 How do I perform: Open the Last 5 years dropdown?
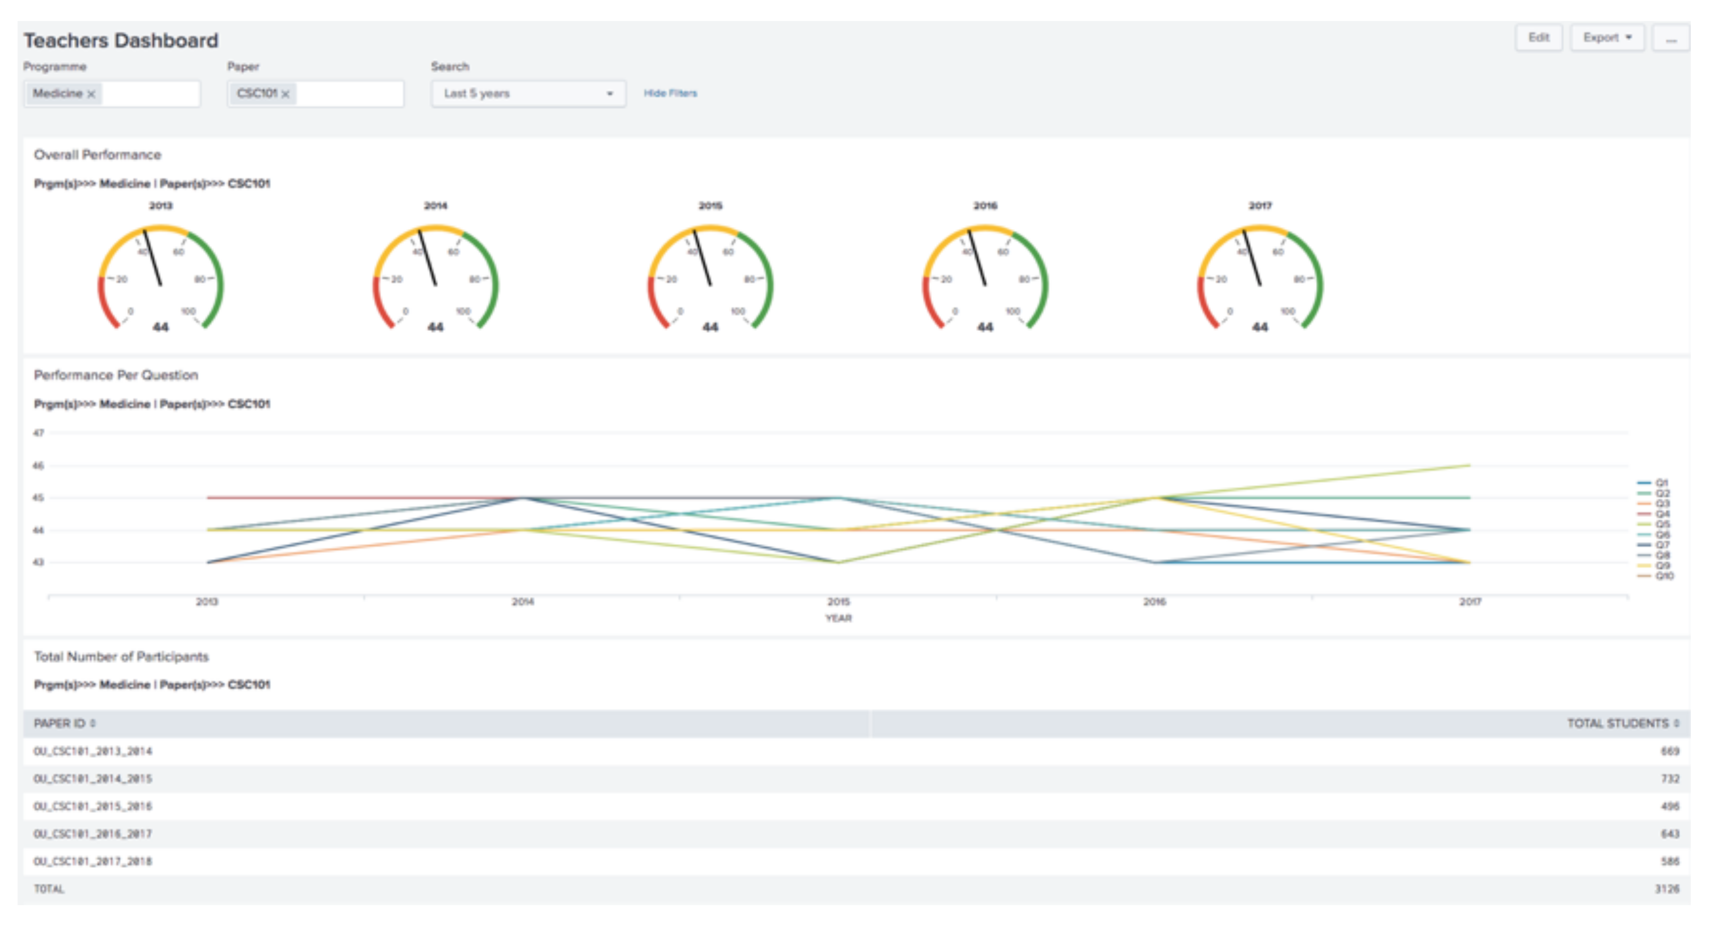(x=528, y=94)
